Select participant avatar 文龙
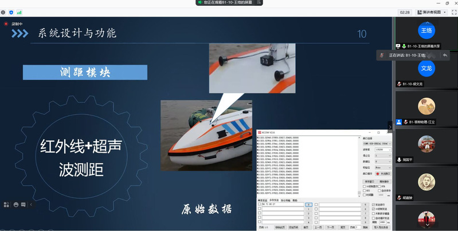458x231 pixels. (426, 68)
